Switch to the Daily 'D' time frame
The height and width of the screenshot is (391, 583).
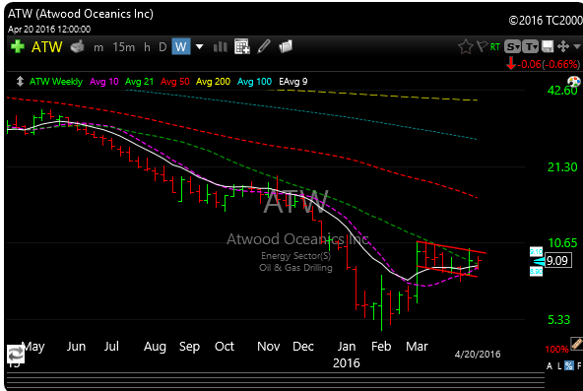coord(162,47)
